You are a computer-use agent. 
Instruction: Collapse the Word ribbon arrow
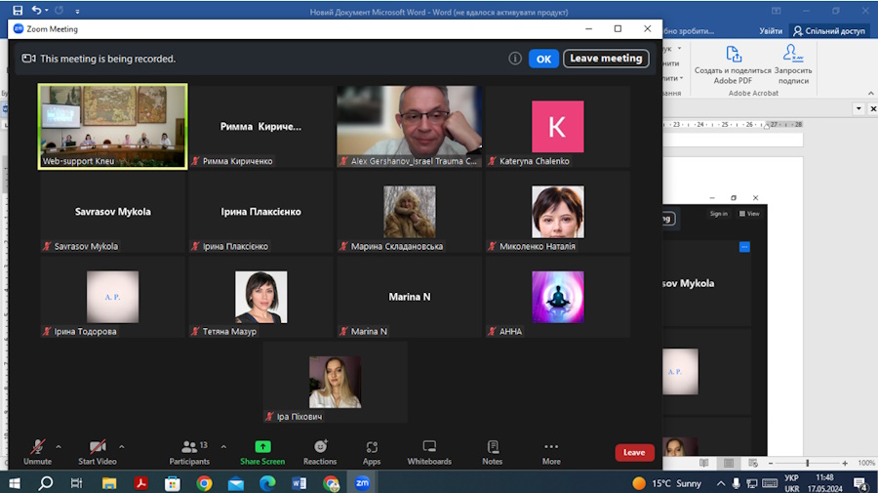[x=871, y=93]
